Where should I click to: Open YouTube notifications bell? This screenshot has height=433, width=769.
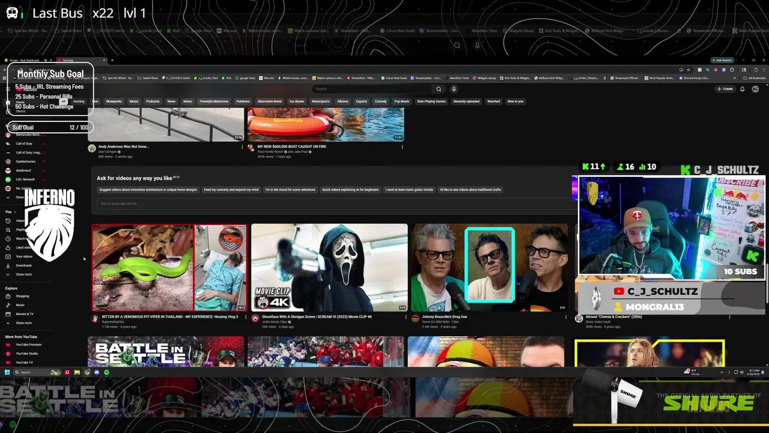pos(743,89)
